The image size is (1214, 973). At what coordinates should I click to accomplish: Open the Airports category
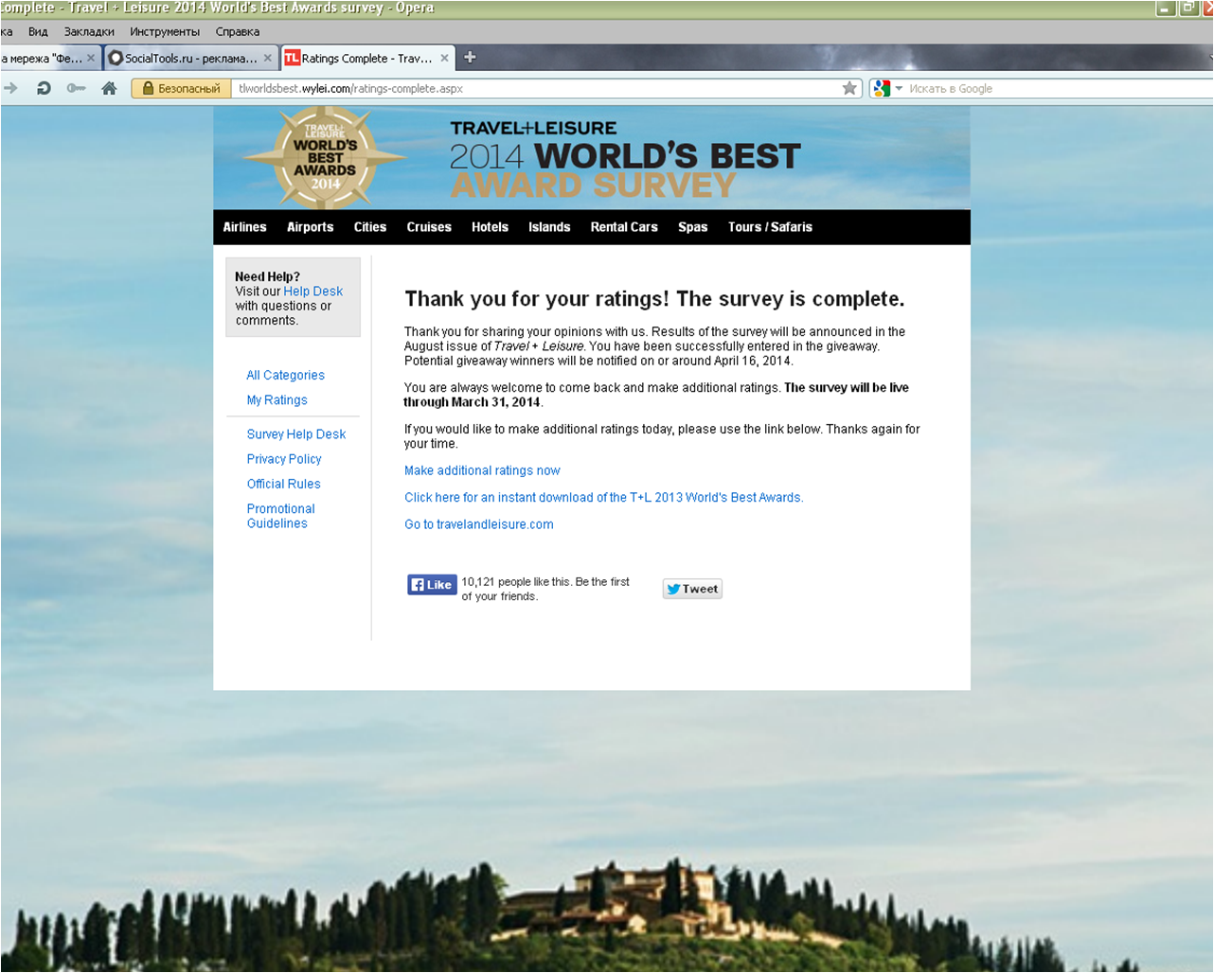point(310,227)
